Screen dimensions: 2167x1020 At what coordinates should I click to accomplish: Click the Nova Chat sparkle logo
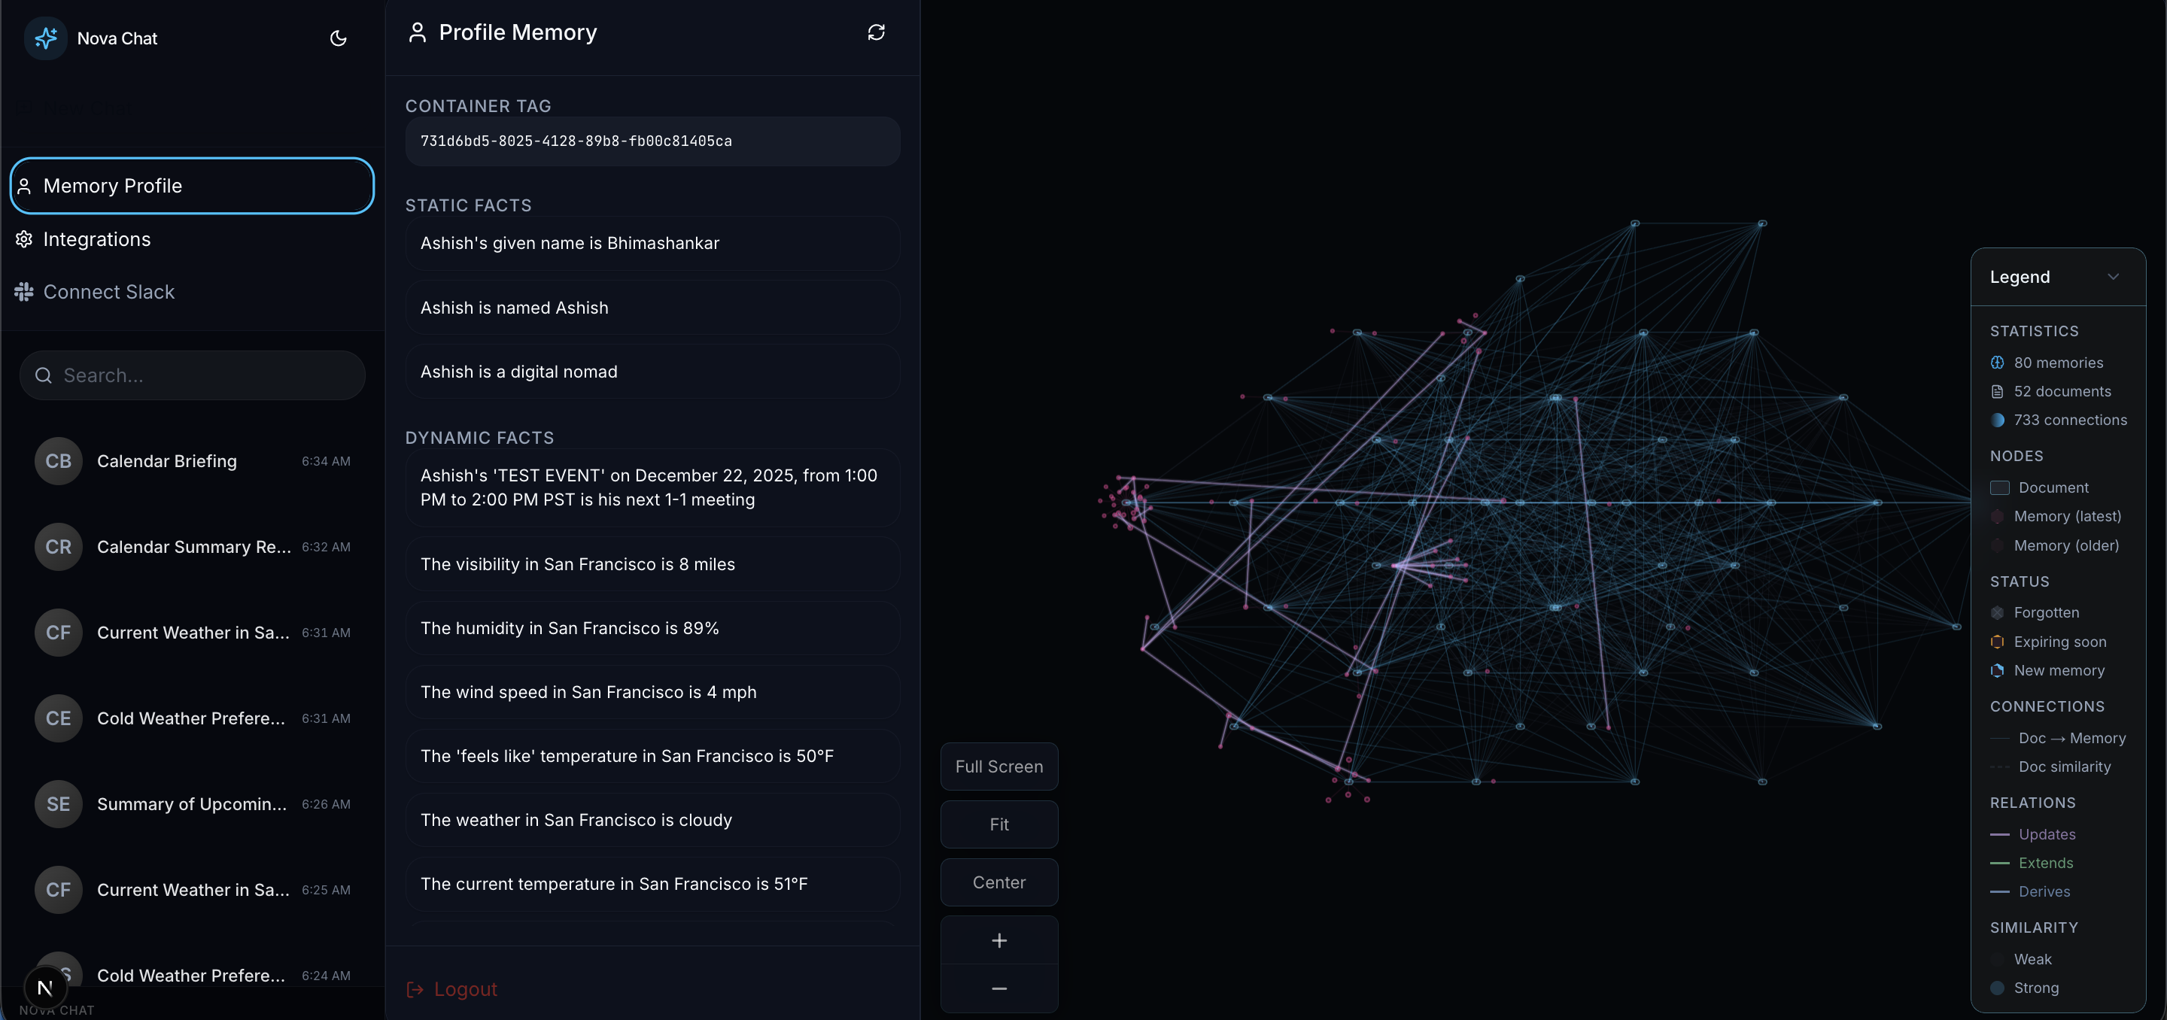45,38
